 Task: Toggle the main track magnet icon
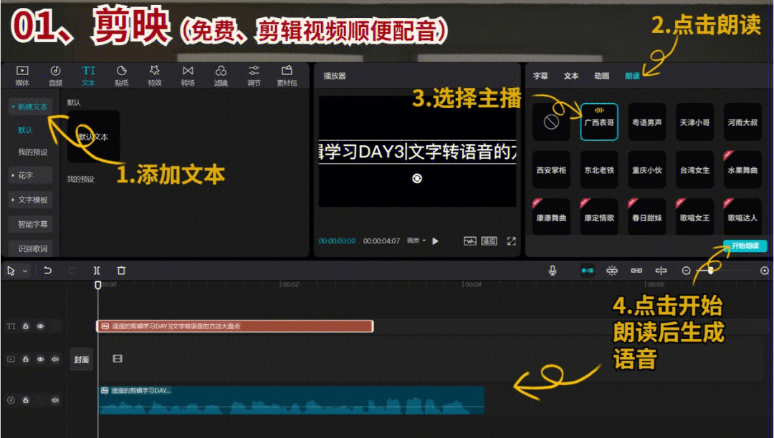point(587,270)
